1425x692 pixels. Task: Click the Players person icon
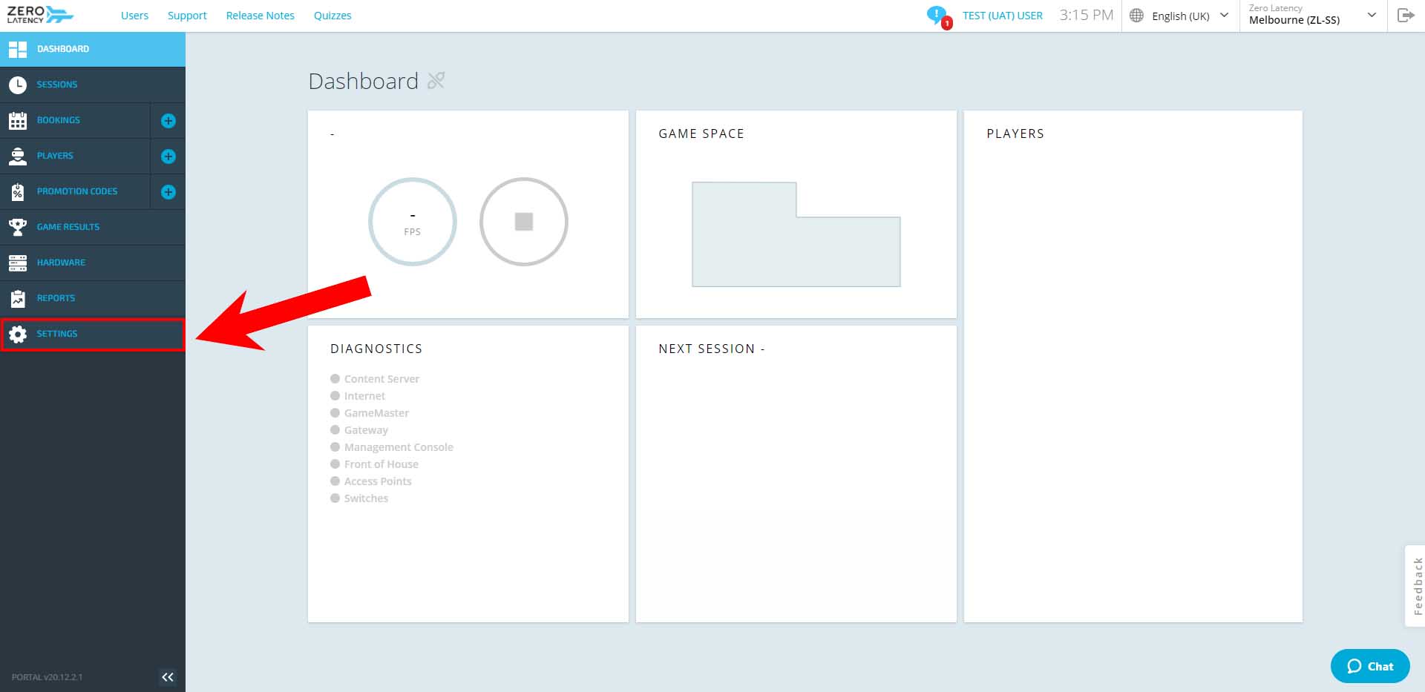pyautogui.click(x=18, y=156)
